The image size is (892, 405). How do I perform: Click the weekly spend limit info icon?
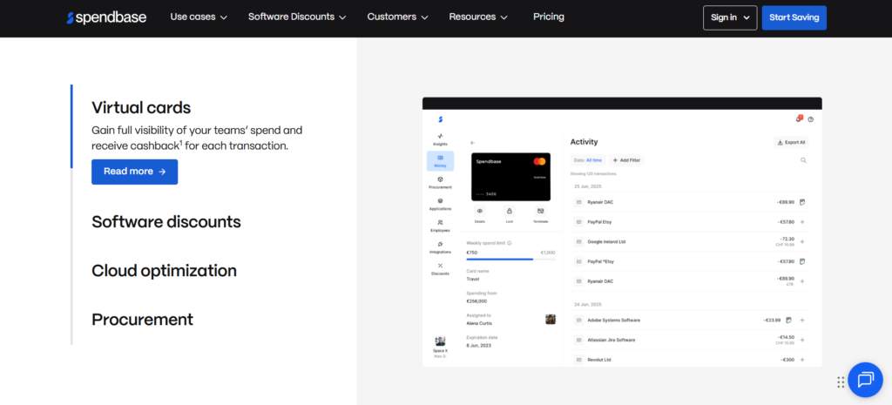point(509,243)
